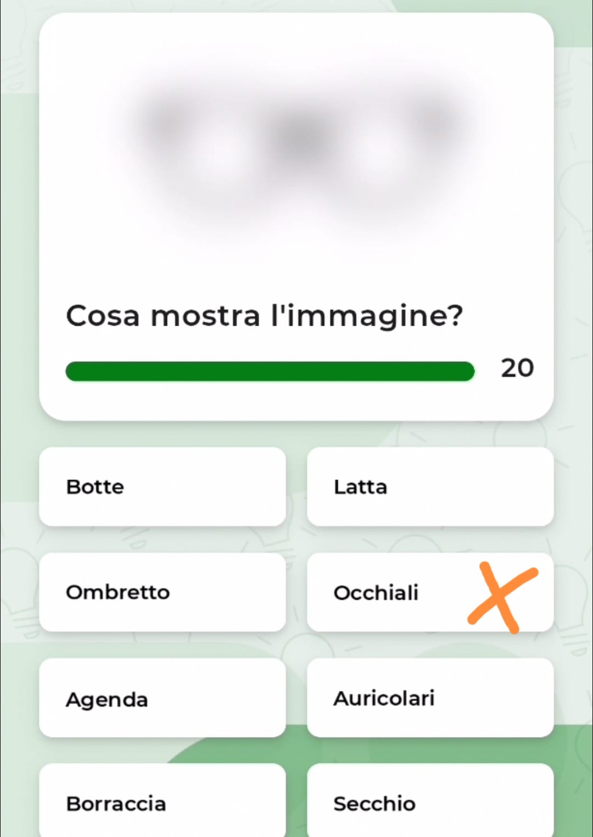Pick the answer meaning earphones

coord(430,698)
